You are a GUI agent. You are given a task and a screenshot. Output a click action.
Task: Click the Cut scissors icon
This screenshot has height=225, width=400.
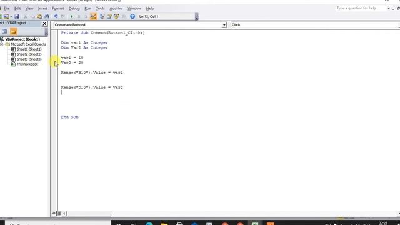tap(25, 17)
